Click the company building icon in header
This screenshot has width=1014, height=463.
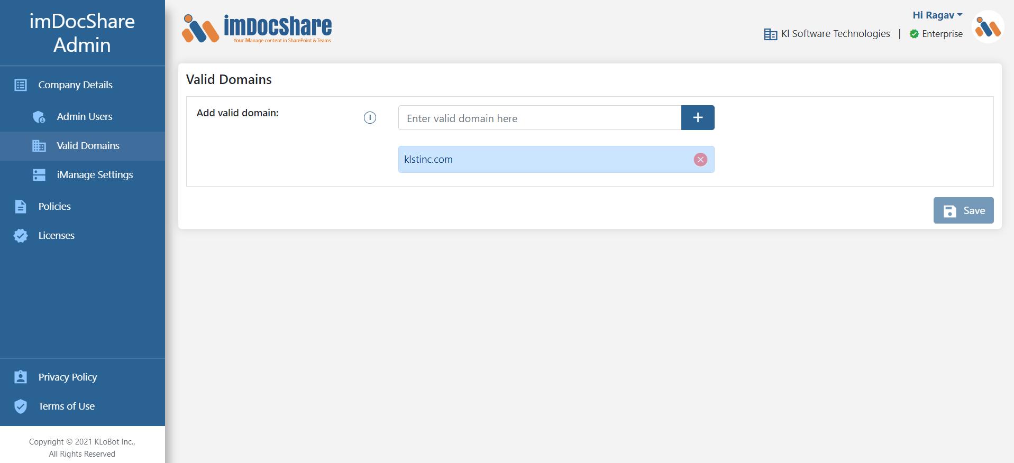click(771, 34)
